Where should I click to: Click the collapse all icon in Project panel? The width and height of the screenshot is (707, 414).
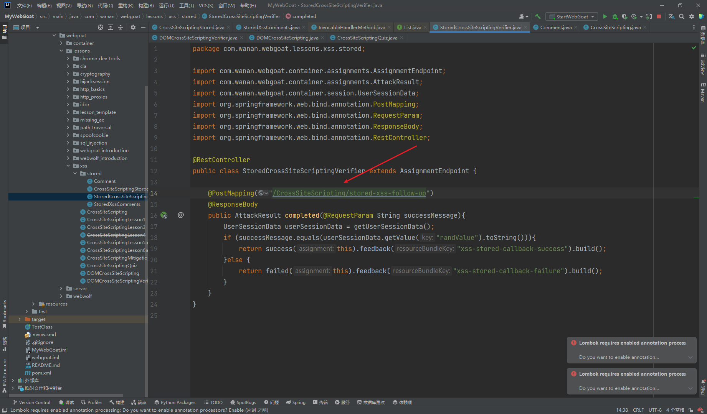[121, 27]
